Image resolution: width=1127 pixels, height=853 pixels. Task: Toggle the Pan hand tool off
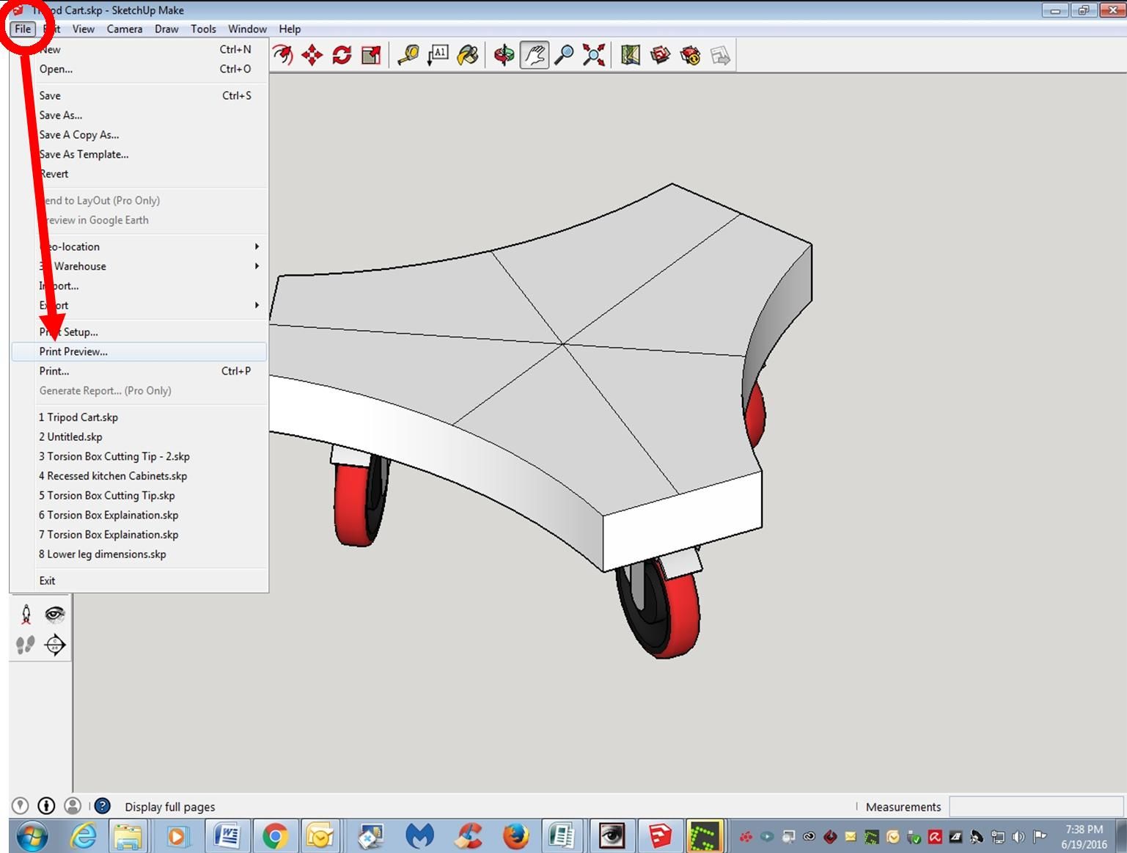tap(535, 54)
